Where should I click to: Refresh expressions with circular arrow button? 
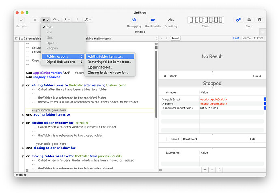click(x=219, y=170)
